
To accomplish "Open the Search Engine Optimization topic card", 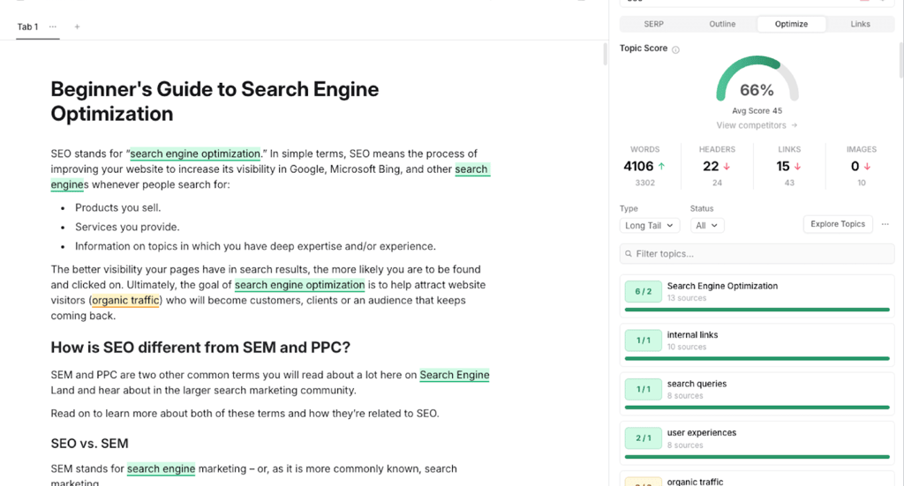I will coord(757,296).
